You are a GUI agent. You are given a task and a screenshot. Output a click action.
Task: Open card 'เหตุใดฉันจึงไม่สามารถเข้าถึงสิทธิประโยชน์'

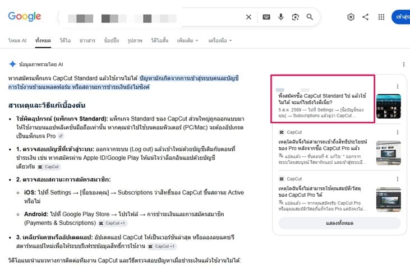[323, 145]
